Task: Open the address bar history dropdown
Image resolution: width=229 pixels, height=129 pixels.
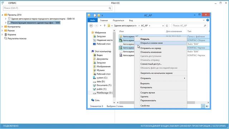Action: coord(163,26)
